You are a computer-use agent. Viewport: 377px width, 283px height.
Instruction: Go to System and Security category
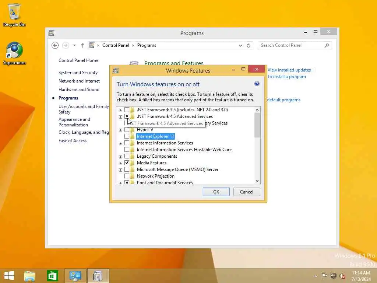(x=78, y=73)
